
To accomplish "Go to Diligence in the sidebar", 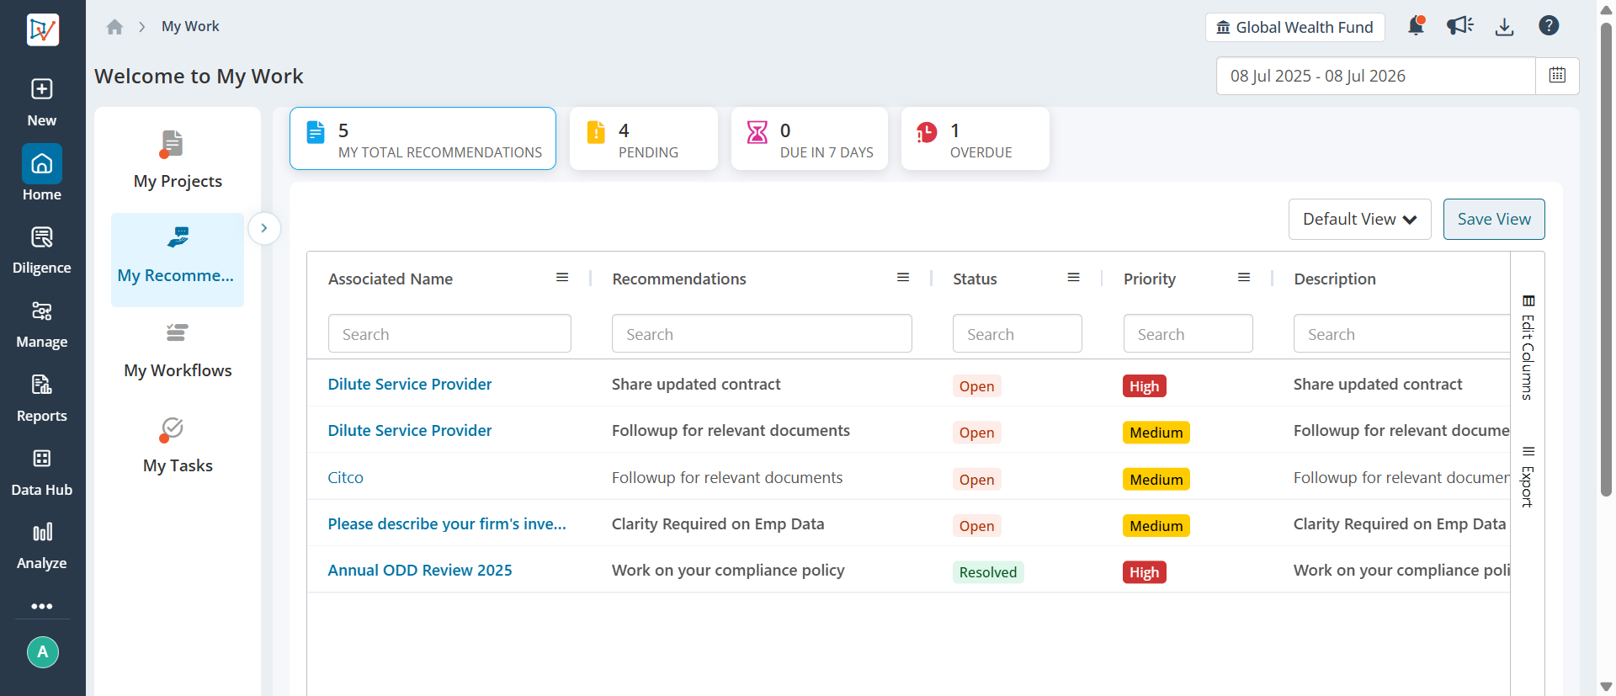I will 42,251.
